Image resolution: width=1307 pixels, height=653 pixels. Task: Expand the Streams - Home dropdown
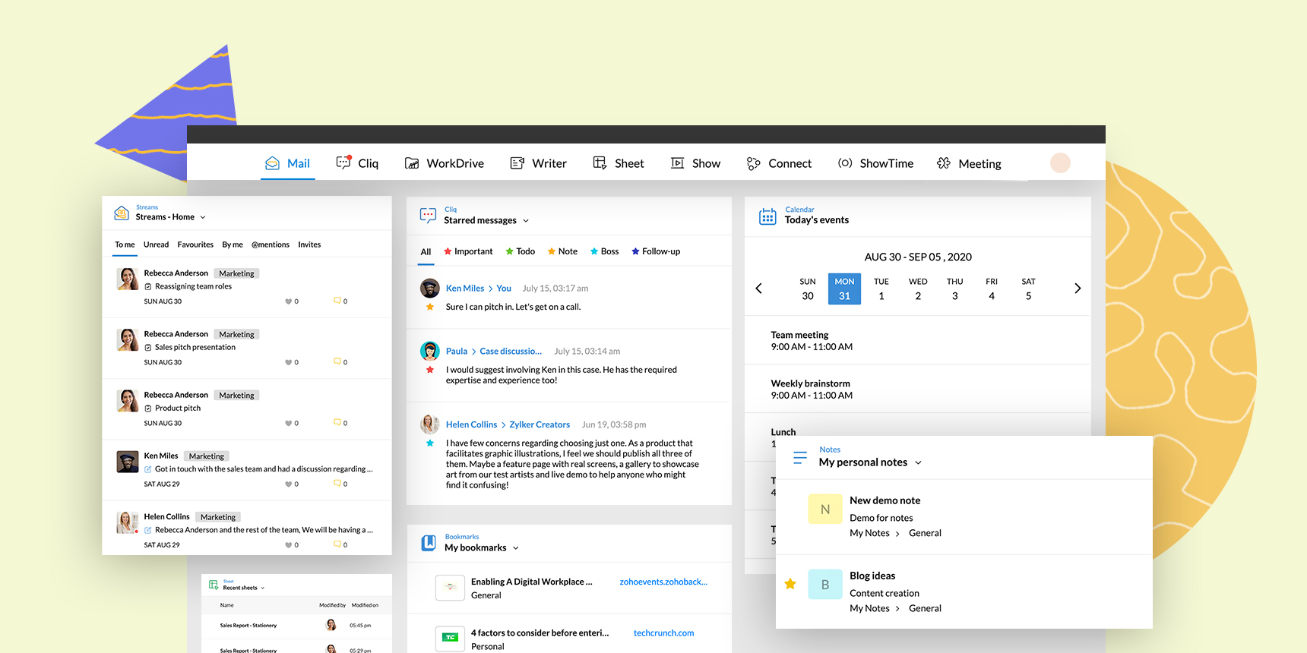pos(203,217)
